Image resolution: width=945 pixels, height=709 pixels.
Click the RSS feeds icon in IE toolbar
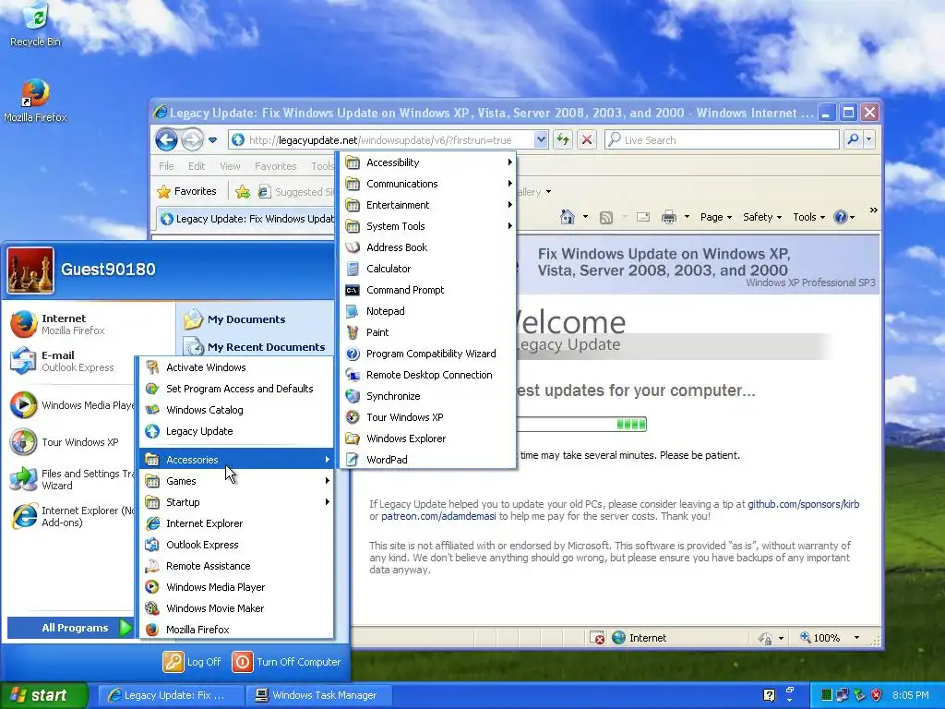606,217
